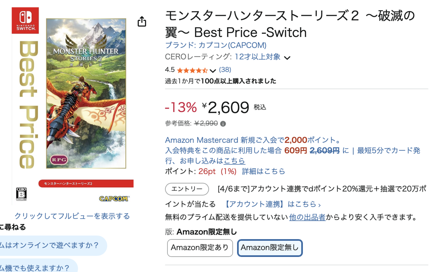Click the RPG badge on cover art
The image size is (433, 272).
tap(58, 159)
